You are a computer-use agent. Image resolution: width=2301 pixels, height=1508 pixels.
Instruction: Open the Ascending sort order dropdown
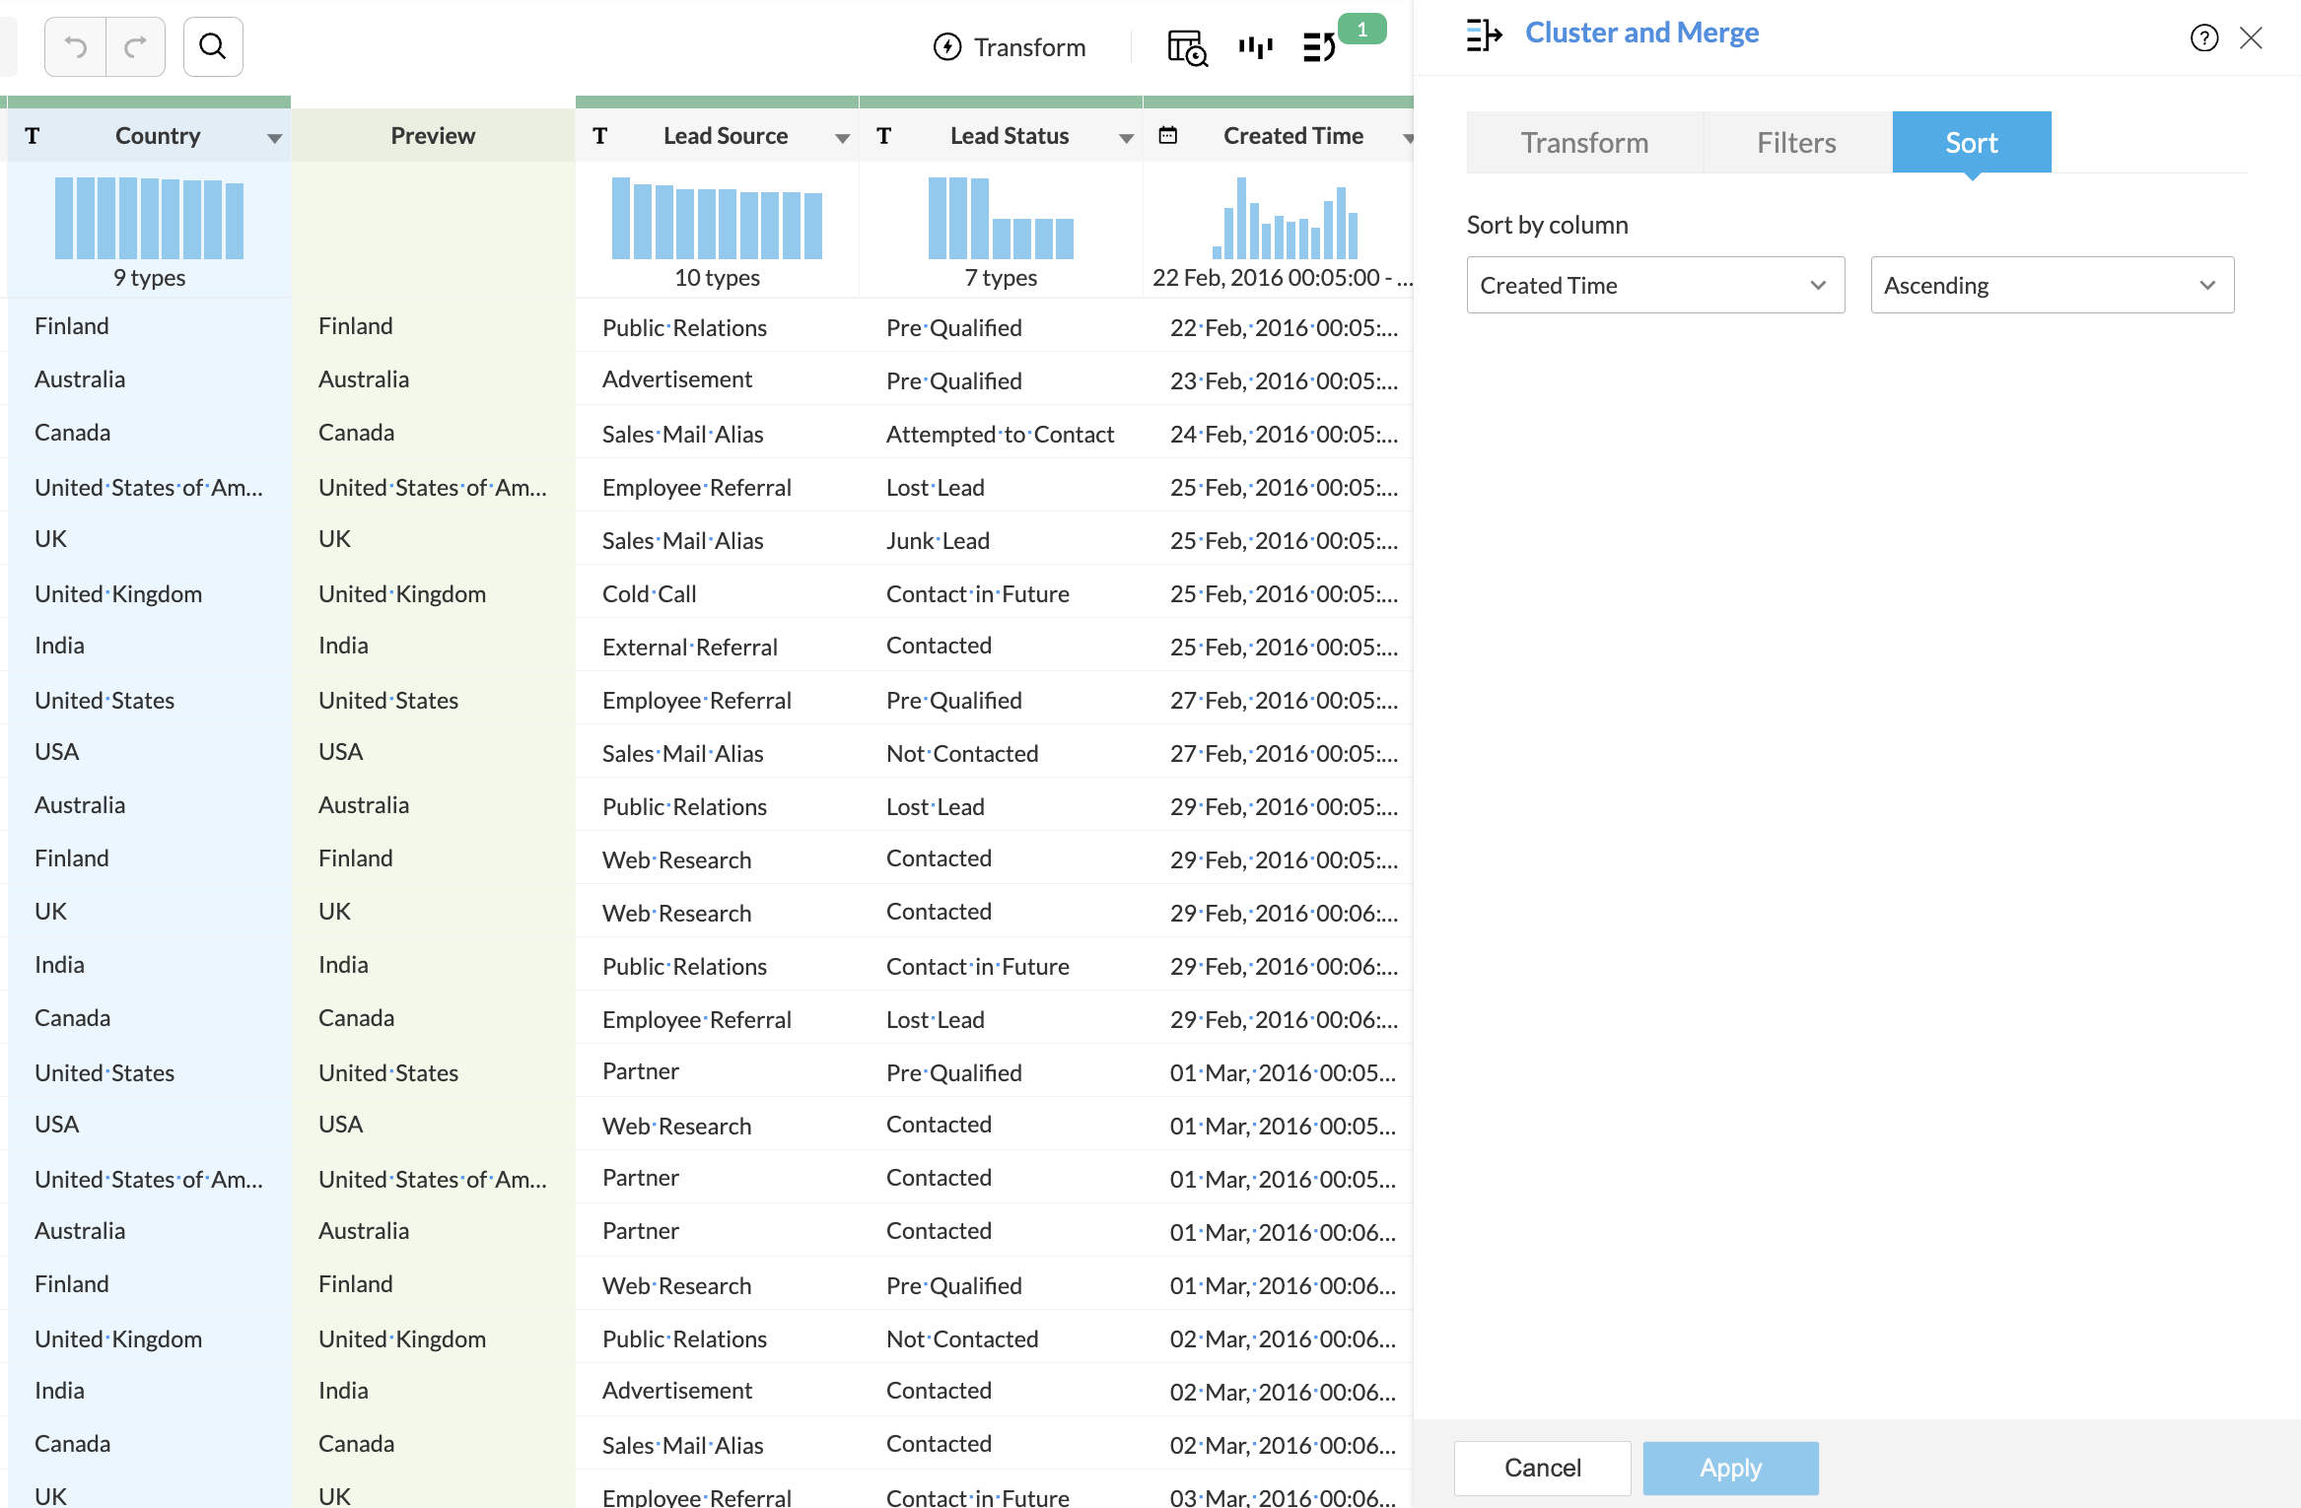pyautogui.click(x=2052, y=286)
